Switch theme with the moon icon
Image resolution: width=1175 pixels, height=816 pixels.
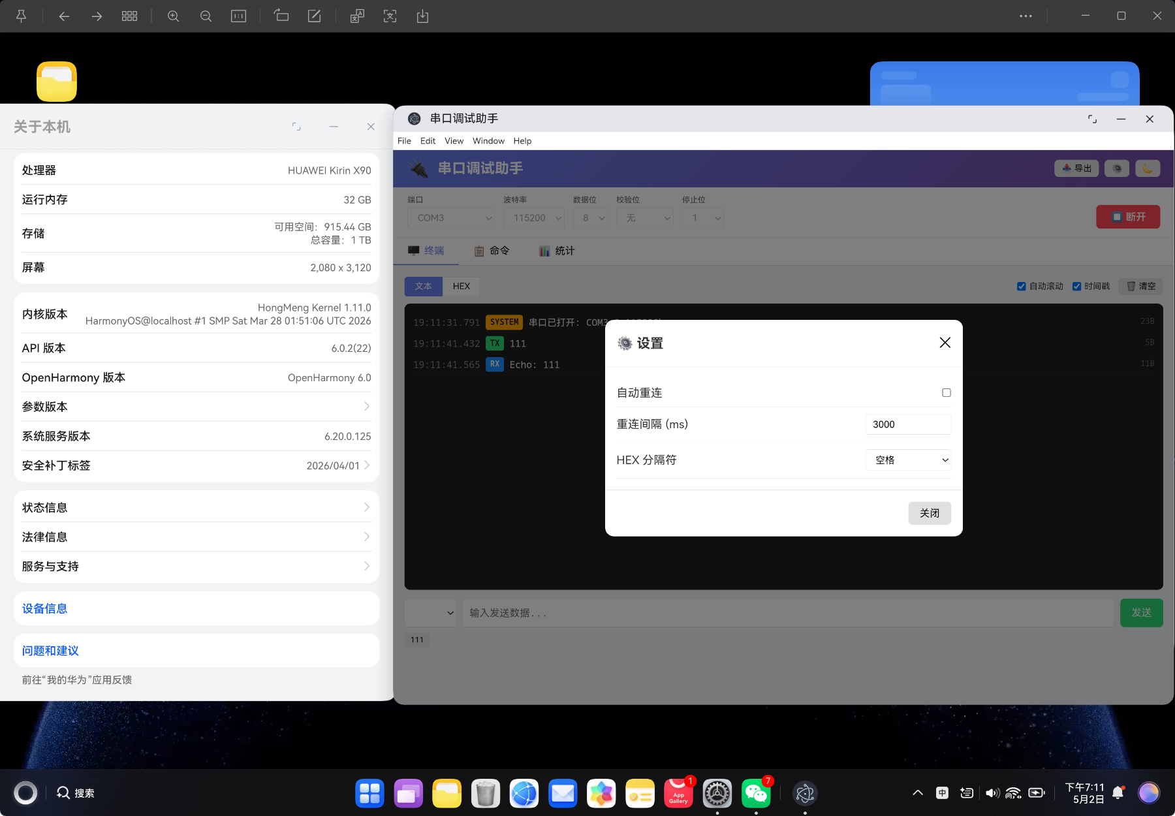[x=1148, y=168]
